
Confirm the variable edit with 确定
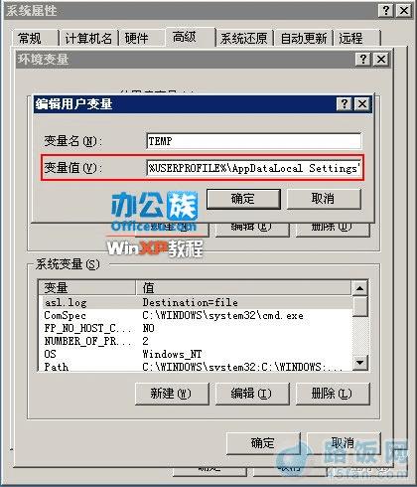pos(243,199)
